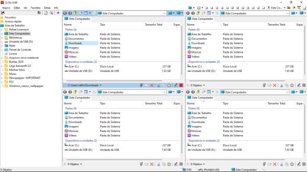Expand the Bibliotecas tree node

2,38
